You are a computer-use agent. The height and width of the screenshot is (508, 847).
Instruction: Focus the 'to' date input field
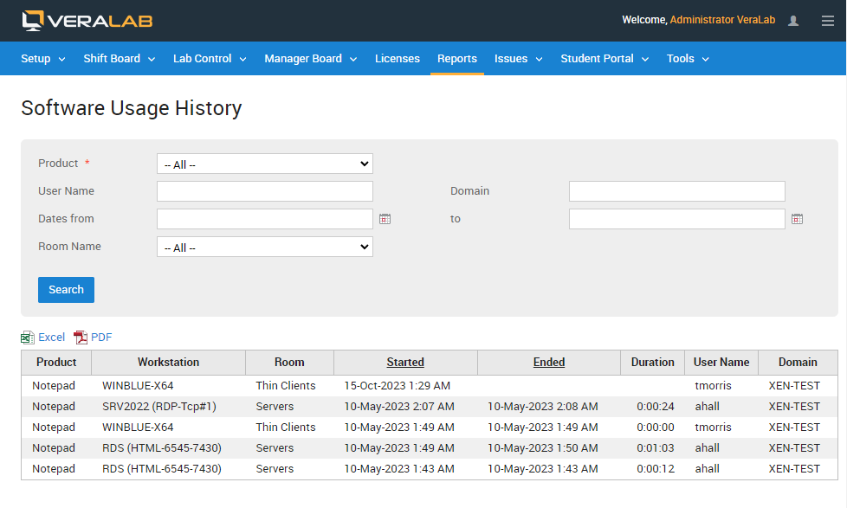(677, 219)
